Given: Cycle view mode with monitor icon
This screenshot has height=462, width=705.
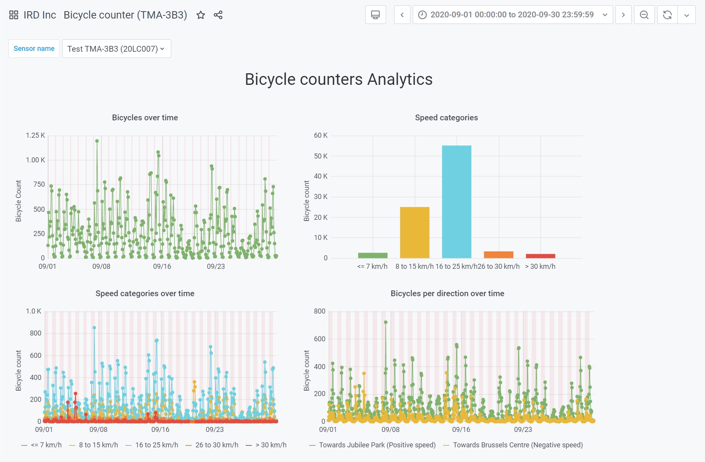Looking at the screenshot, I should coord(376,15).
